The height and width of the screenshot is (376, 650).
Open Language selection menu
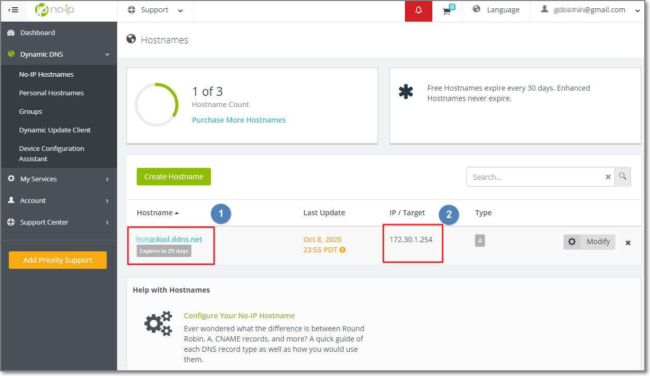tap(496, 10)
